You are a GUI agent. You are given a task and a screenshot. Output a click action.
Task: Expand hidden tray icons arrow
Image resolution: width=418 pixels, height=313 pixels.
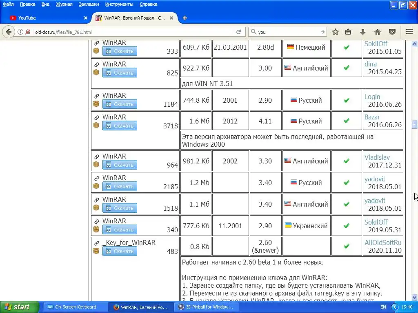pyautogui.click(x=395, y=307)
